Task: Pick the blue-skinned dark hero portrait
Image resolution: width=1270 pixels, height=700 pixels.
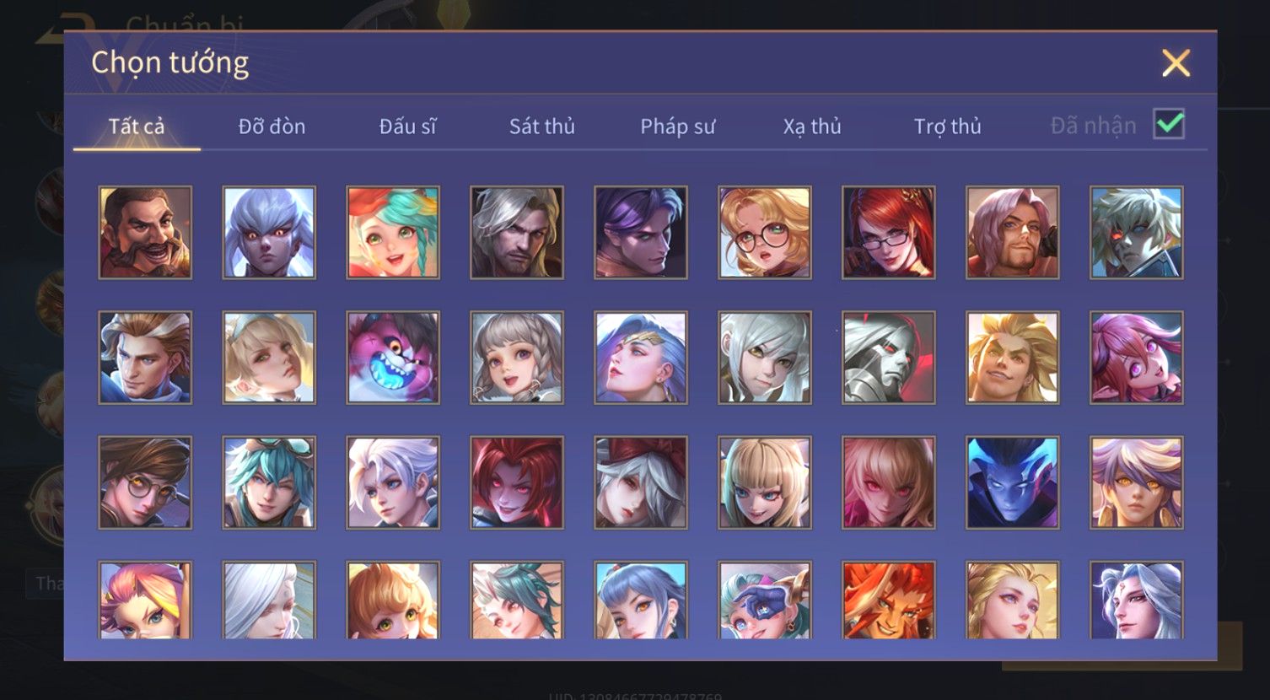Action: tap(1013, 482)
